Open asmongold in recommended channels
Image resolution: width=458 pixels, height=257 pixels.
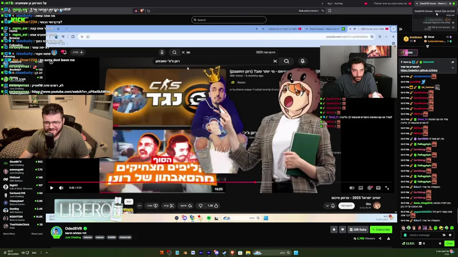click(23, 171)
